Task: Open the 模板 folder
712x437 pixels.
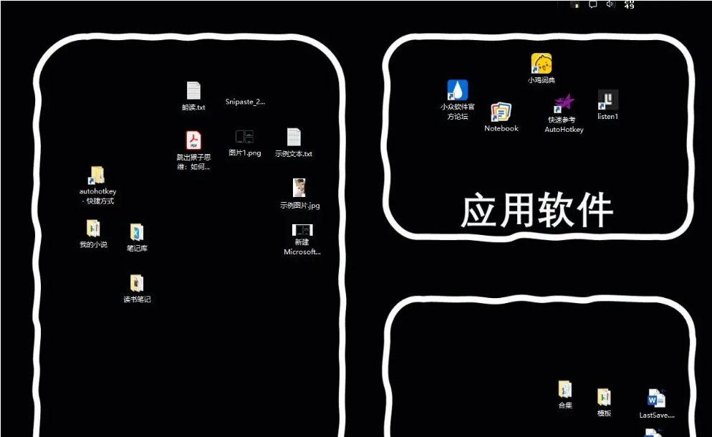Action: tap(603, 396)
